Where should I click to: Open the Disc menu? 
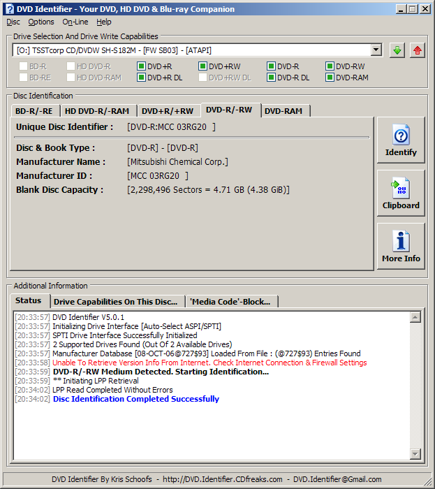13,22
